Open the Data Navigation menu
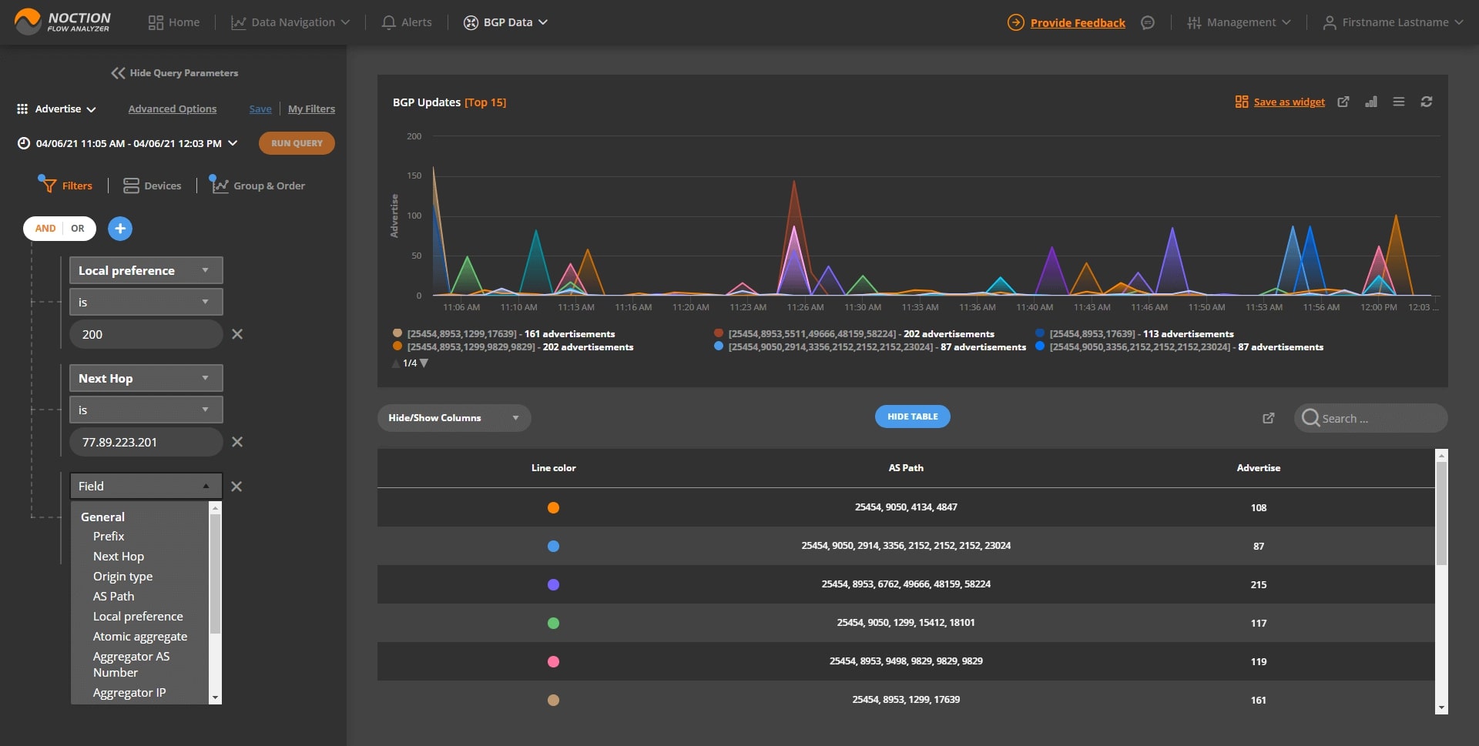The image size is (1479, 746). click(290, 22)
